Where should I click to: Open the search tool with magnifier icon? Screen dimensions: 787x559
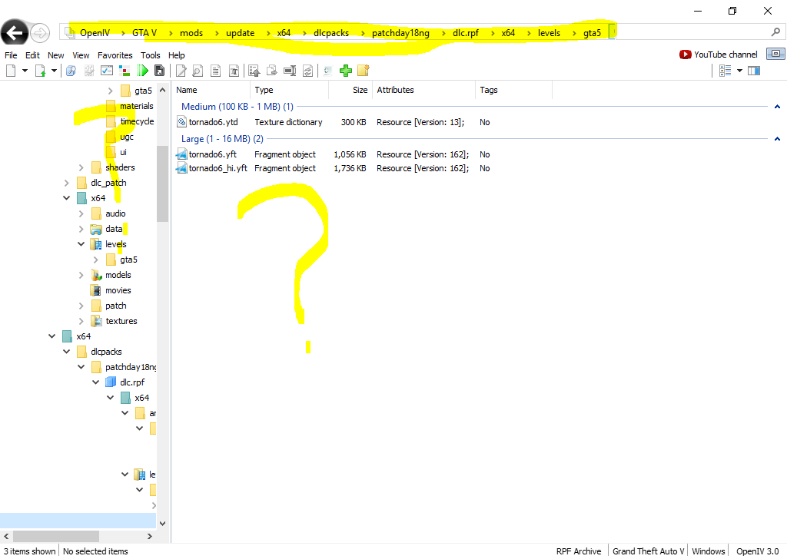(x=71, y=71)
